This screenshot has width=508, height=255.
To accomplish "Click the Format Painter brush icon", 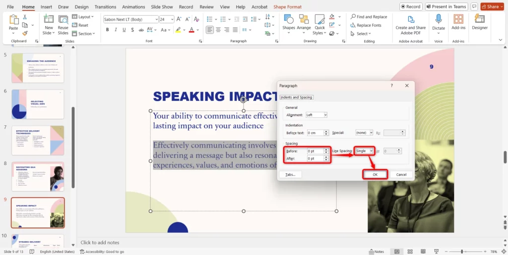I will tap(25, 34).
